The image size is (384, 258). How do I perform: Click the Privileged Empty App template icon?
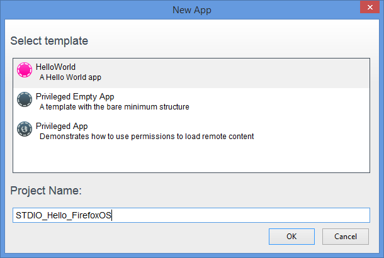25,99
